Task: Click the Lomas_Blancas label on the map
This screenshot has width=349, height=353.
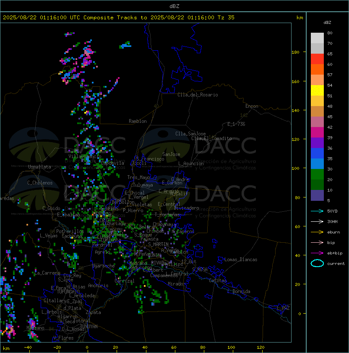Action: (x=241, y=260)
